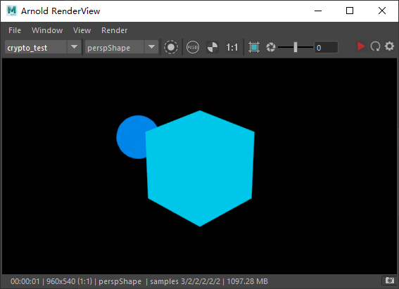
Task: Expand the crypto_test AOV dropdown arrow
Action: (x=74, y=47)
